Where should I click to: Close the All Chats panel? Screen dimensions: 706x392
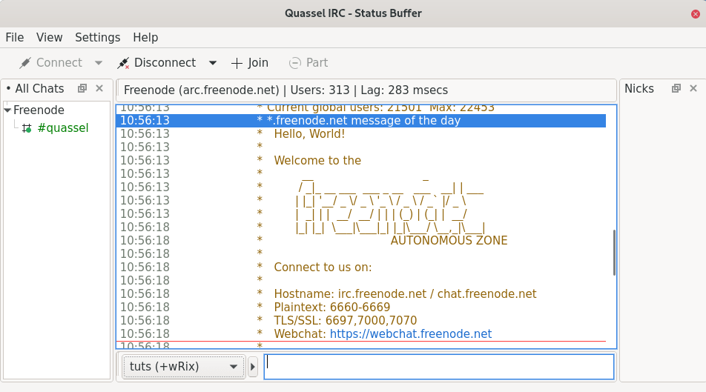pos(99,88)
